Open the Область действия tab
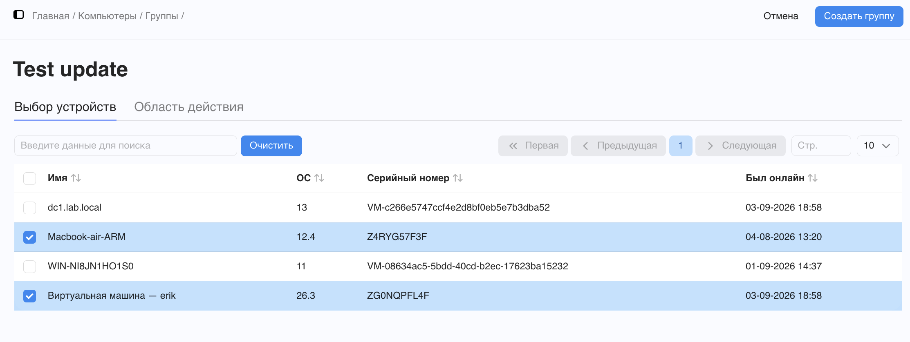This screenshot has height=342, width=910. 189,107
